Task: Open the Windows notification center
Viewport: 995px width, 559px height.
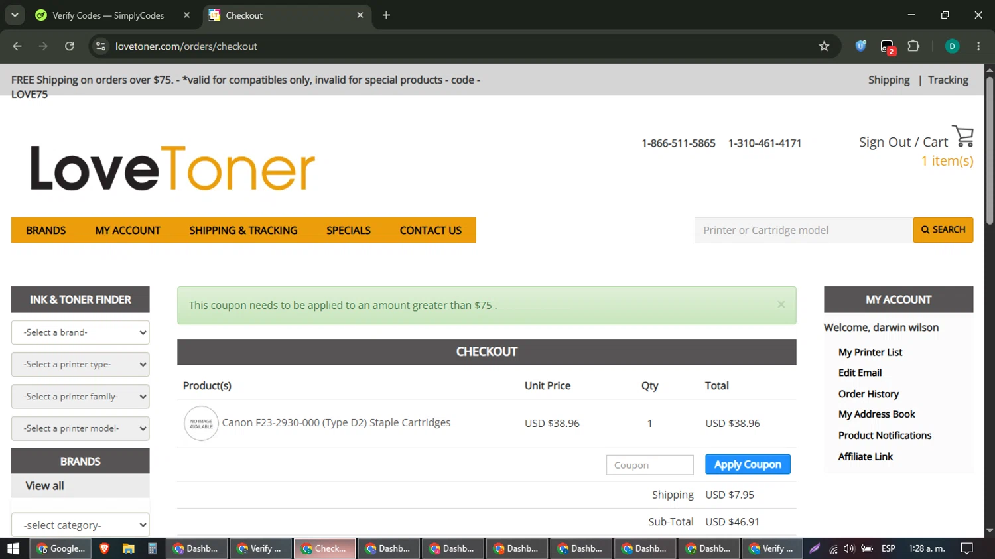Action: (967, 548)
